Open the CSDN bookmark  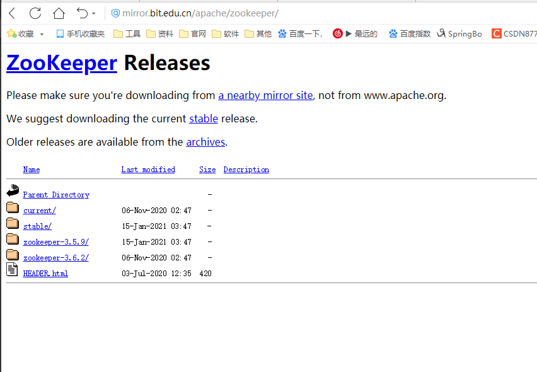coord(514,33)
